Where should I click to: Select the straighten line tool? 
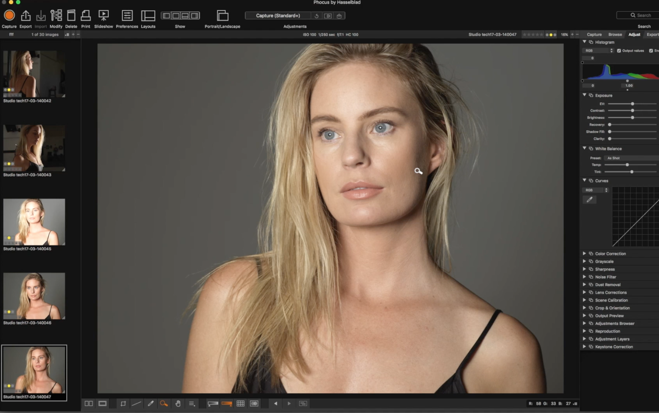(136, 403)
